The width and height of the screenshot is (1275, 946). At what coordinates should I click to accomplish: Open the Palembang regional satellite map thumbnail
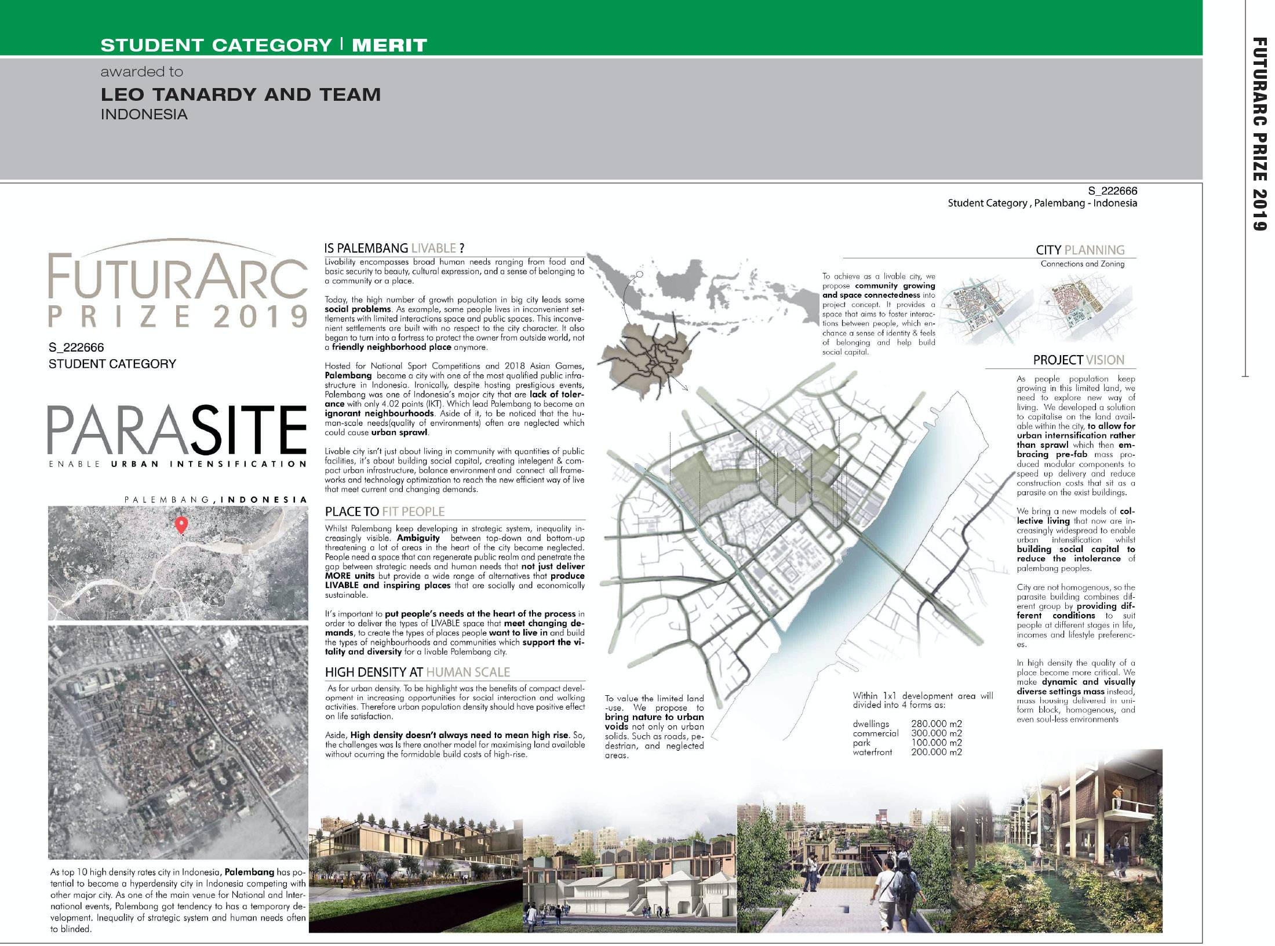[178, 563]
